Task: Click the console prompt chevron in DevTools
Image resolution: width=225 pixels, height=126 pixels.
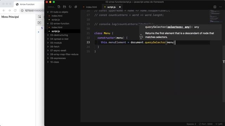Action: [38, 32]
